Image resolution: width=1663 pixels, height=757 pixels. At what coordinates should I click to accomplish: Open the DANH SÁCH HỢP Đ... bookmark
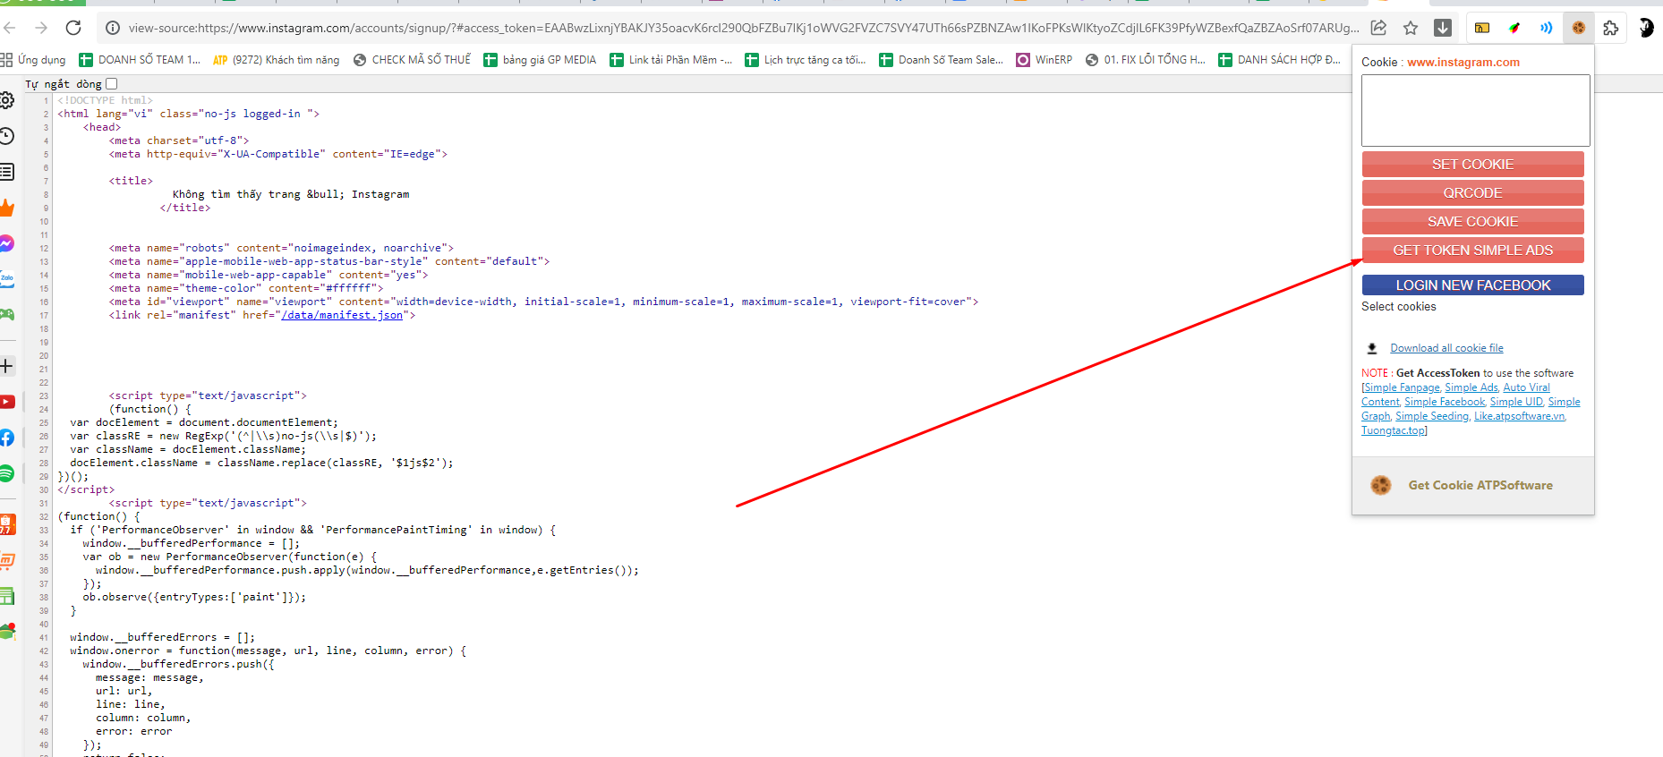pos(1279,60)
